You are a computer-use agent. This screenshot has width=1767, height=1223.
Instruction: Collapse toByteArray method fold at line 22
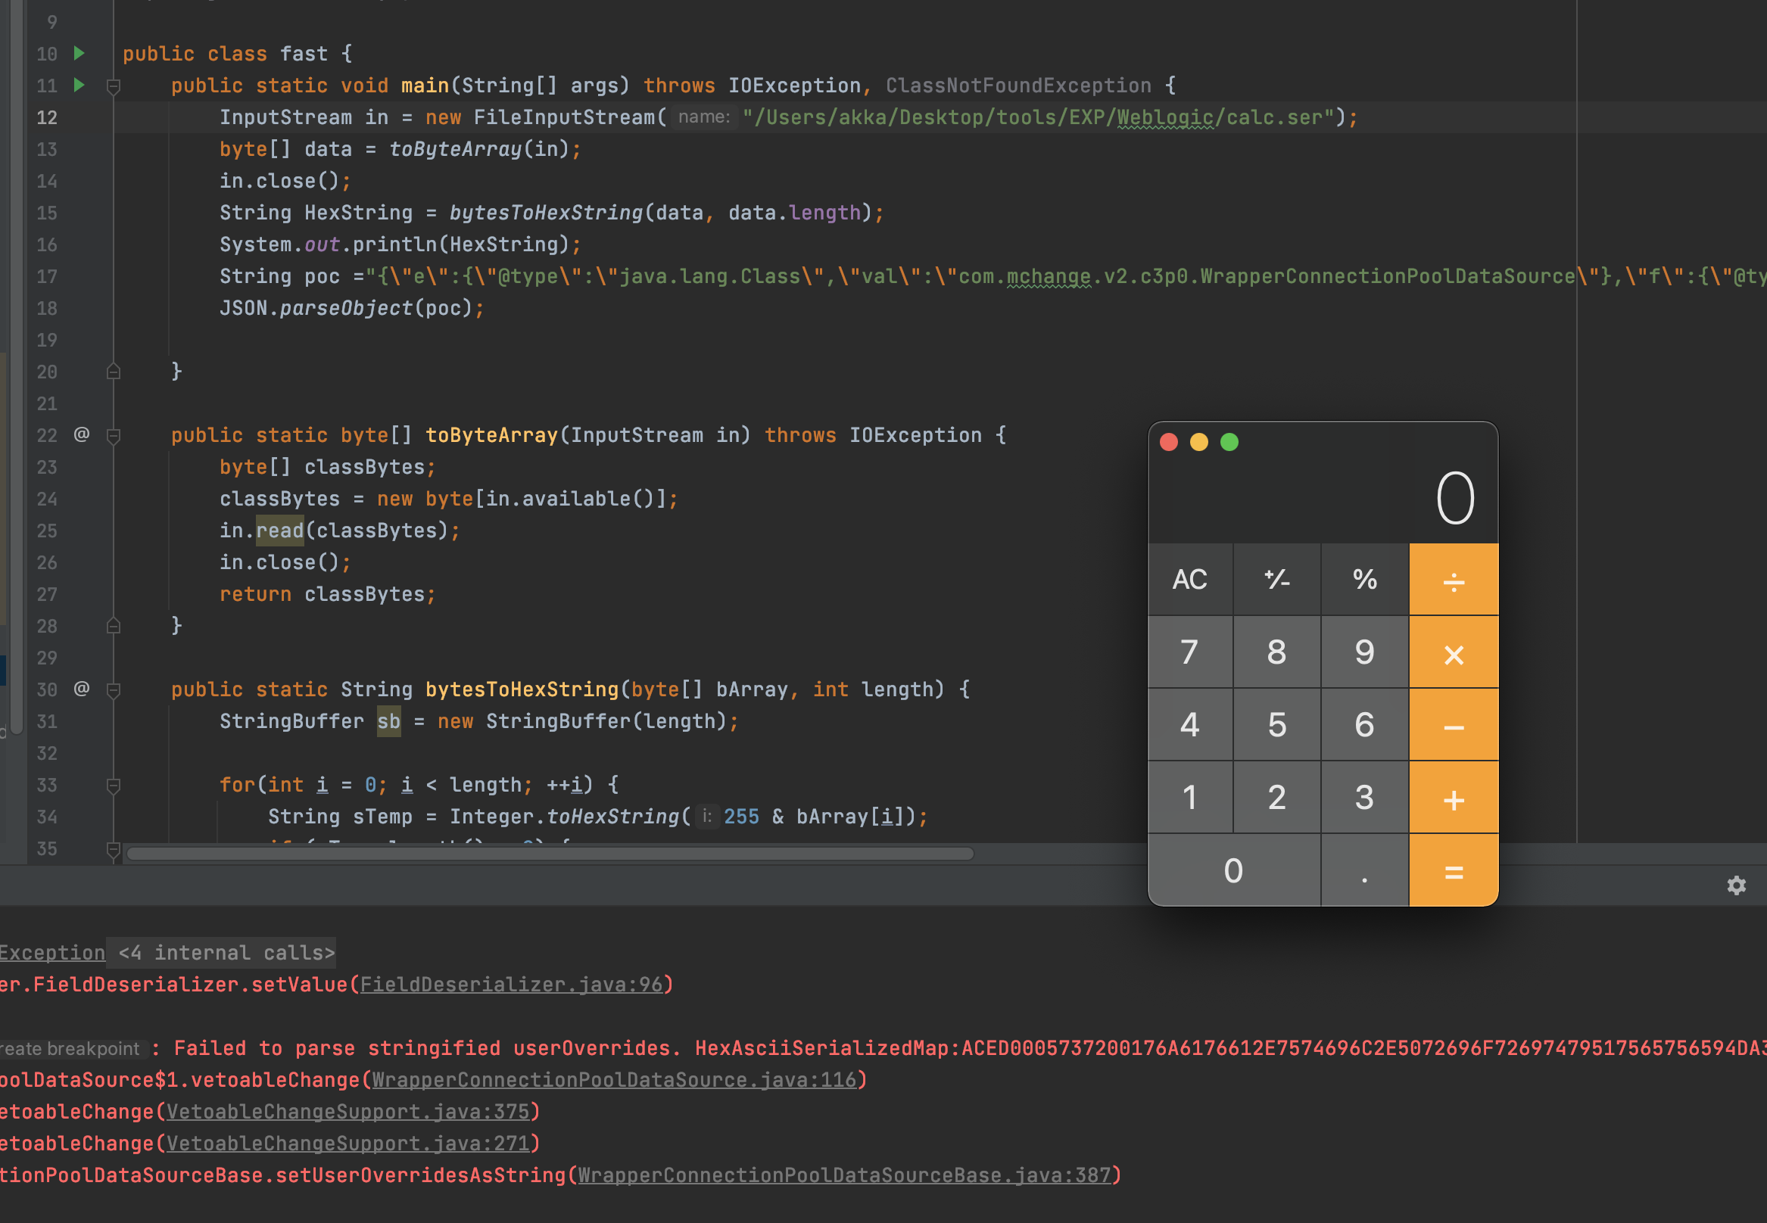114,436
